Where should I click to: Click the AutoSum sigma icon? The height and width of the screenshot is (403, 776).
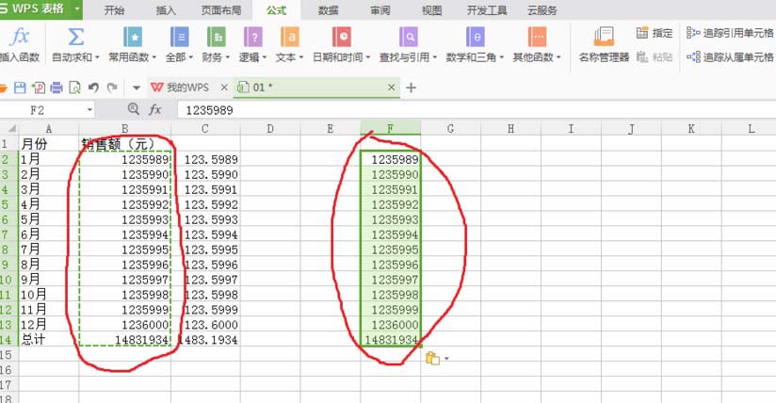point(75,37)
